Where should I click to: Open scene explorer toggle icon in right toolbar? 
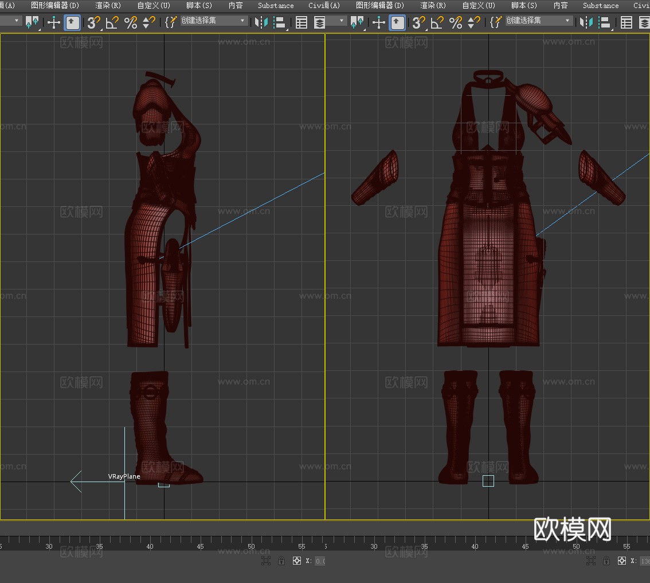(x=626, y=22)
